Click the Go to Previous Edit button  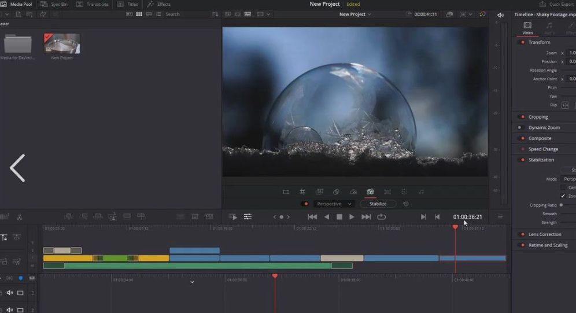(x=437, y=217)
